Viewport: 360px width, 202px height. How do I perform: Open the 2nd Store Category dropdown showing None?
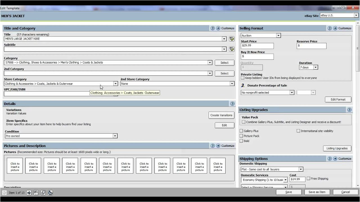pos(232,84)
